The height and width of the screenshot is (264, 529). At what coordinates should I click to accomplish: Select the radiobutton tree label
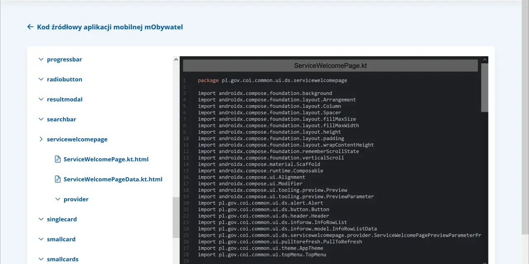(64, 79)
